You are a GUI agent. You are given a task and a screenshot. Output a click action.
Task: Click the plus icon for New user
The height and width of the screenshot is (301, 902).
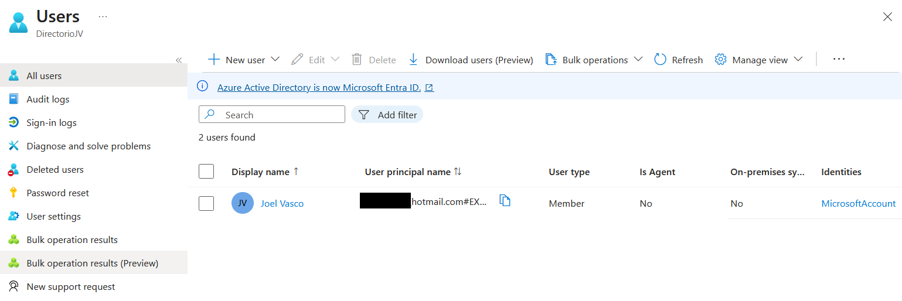pos(214,60)
